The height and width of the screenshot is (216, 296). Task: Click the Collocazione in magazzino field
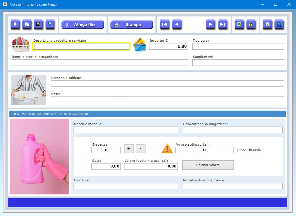click(233, 130)
